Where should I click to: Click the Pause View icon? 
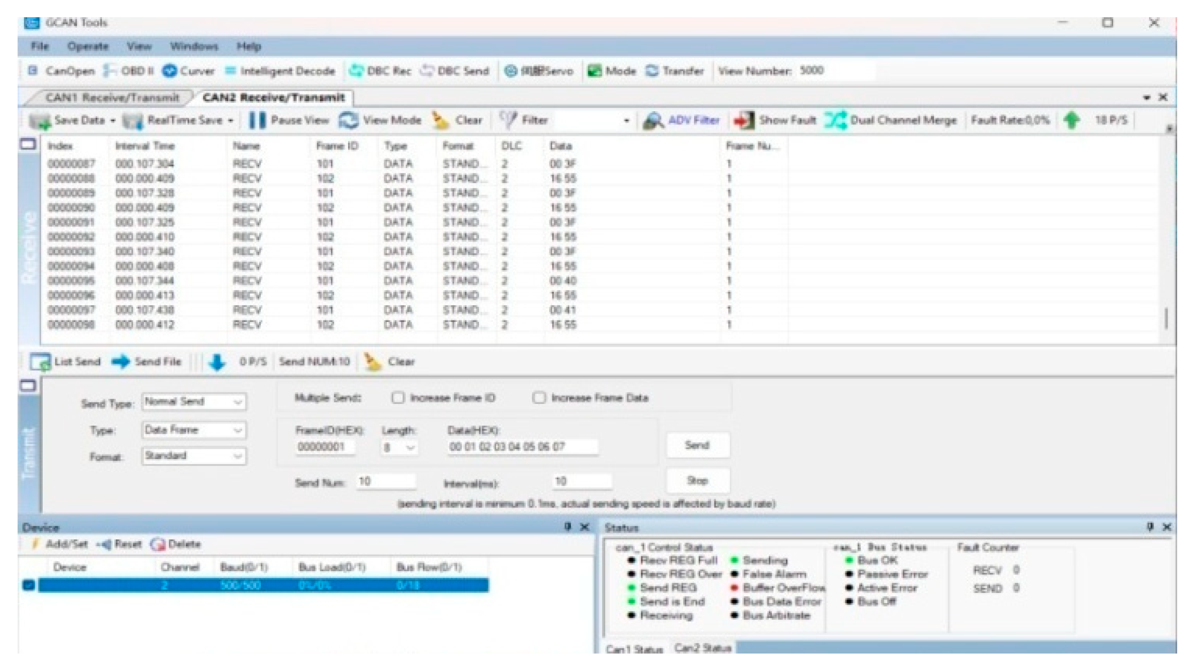257,121
